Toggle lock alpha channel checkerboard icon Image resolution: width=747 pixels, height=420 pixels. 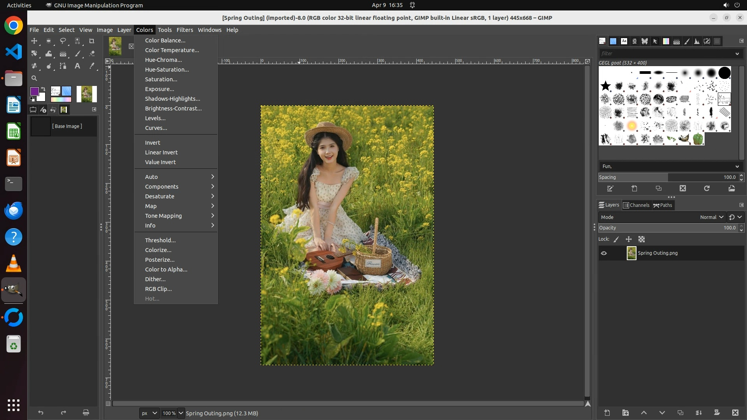(x=642, y=240)
